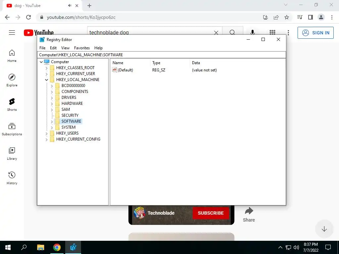339x254 pixels.
Task: Open YouTube apps grid icon
Action: point(272,33)
